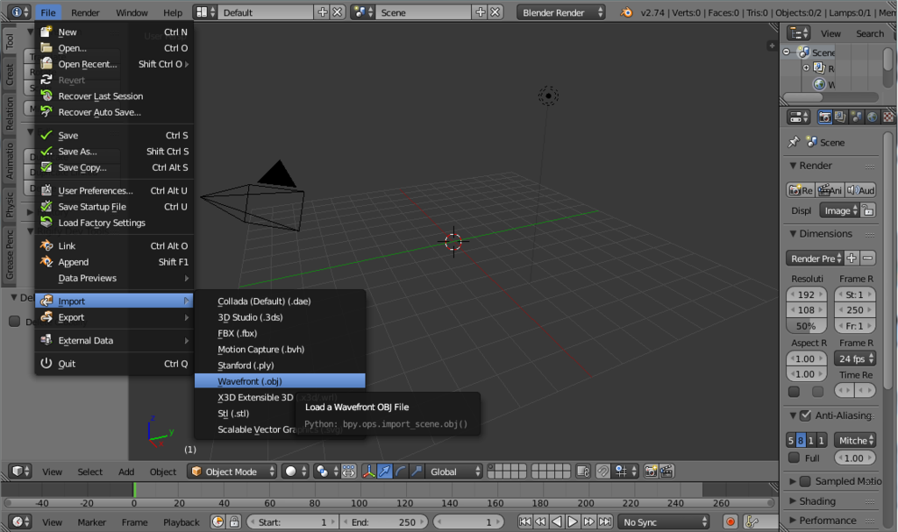Open Global orientation dropdown
898x532 pixels.
[453, 472]
